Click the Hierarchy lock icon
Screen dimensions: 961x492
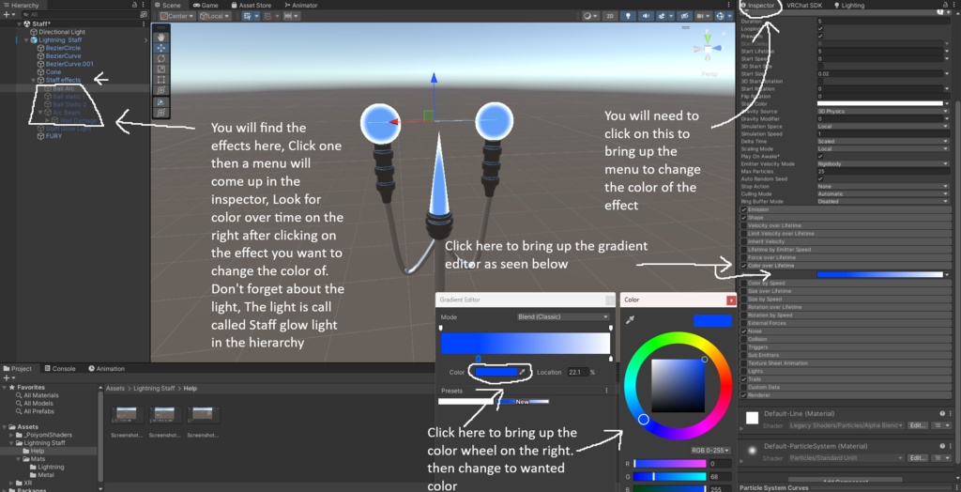(x=135, y=5)
